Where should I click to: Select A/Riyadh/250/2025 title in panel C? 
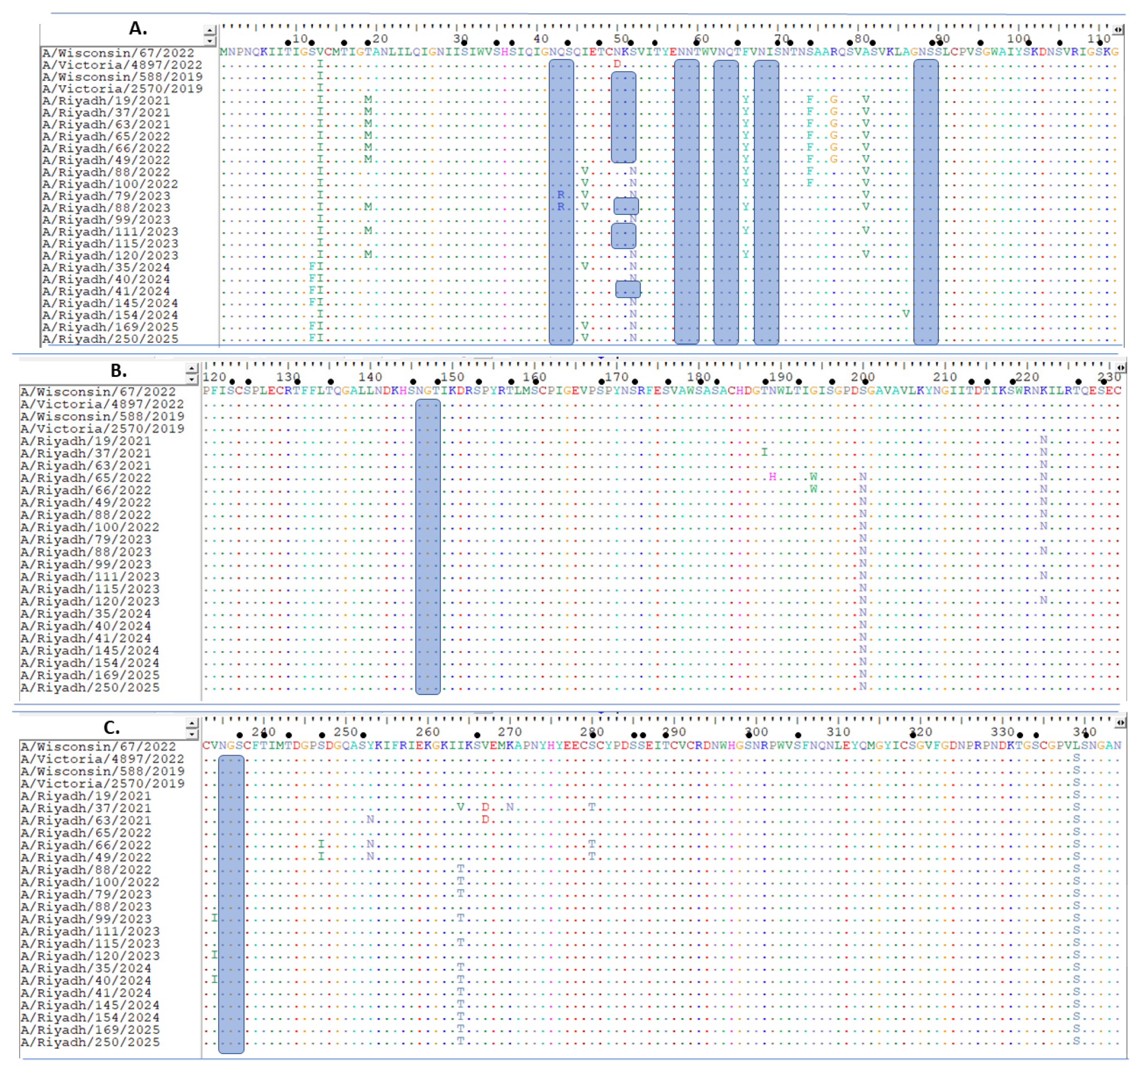90,1042
